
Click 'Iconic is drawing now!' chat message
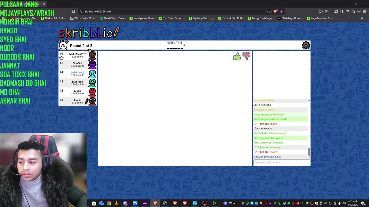point(267,157)
